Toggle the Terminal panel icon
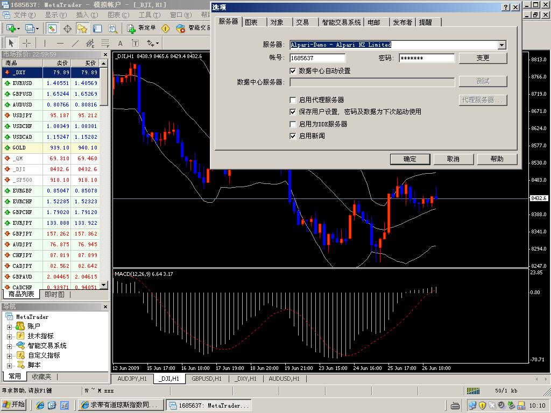Image resolution: width=551 pixels, height=413 pixels. (97, 29)
